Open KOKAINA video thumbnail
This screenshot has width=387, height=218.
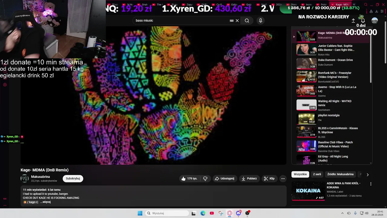308,191
